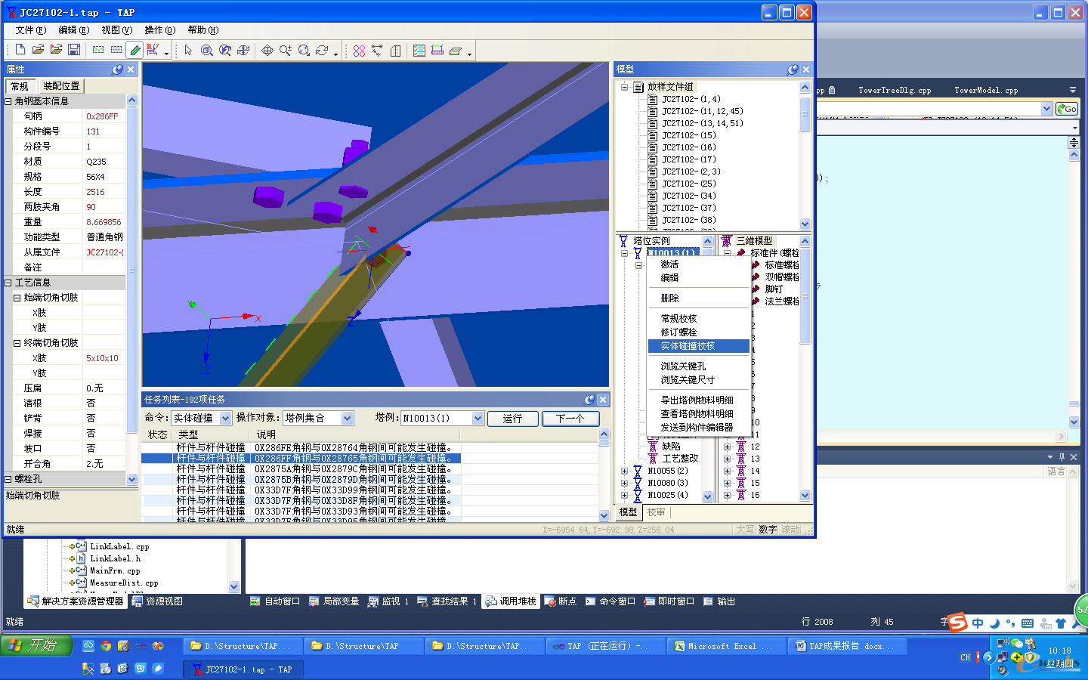This screenshot has width=1088, height=680.
Task: Choose 实体碰撞校核 in the context menu
Action: [x=699, y=346]
